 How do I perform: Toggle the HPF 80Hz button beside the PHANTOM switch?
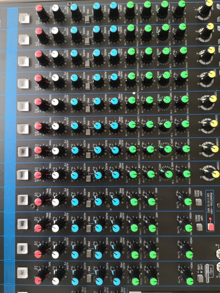click(199, 227)
